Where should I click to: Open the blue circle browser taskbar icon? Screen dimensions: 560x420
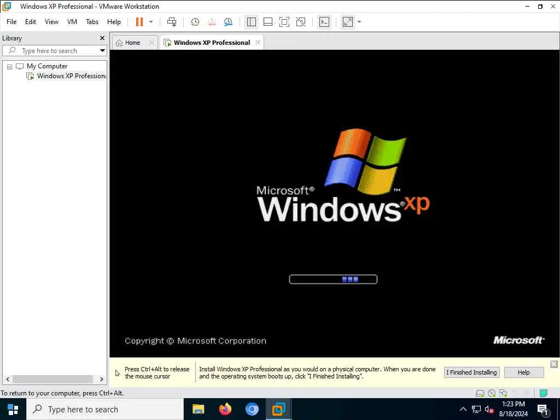tap(252, 409)
